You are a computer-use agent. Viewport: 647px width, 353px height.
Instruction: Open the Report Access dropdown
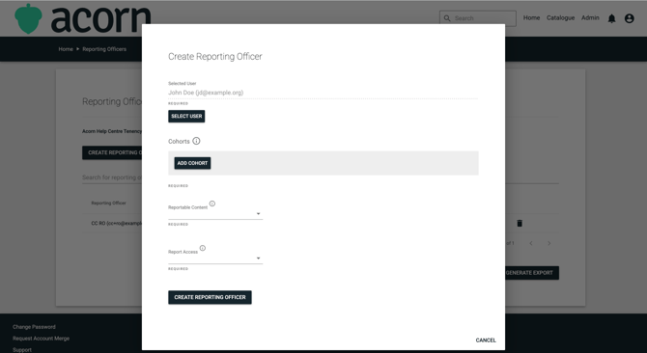[x=215, y=258]
